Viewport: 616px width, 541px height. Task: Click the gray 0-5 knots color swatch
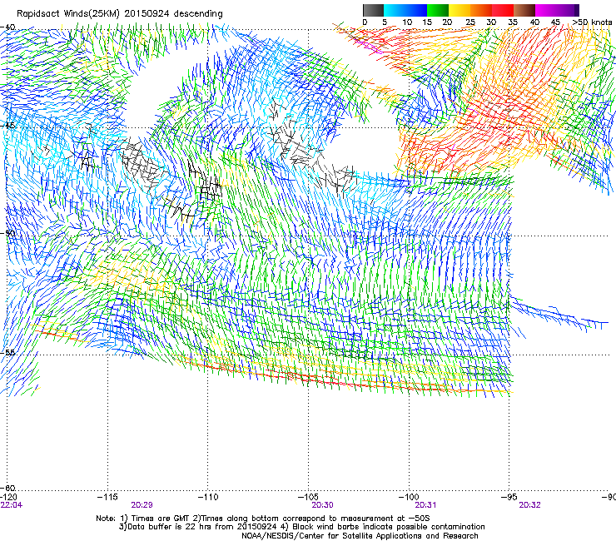[x=373, y=10]
